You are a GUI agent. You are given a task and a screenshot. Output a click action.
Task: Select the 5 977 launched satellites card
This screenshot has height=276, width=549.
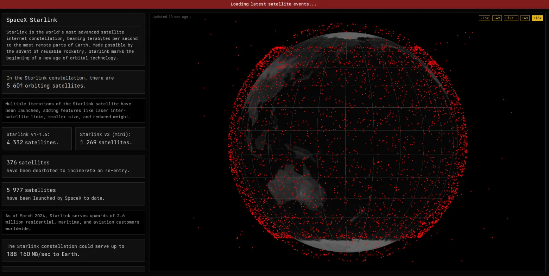coord(73,194)
